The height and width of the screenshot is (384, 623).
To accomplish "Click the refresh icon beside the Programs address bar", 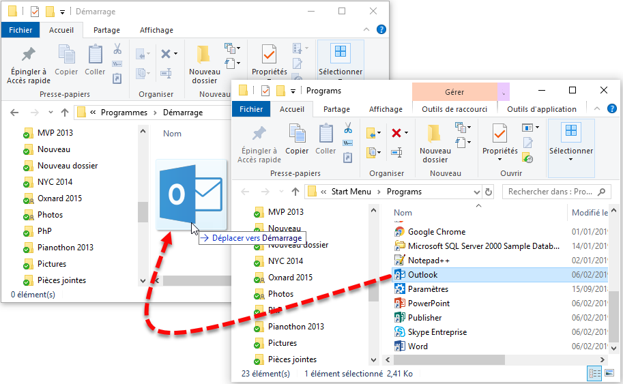I will click(489, 192).
